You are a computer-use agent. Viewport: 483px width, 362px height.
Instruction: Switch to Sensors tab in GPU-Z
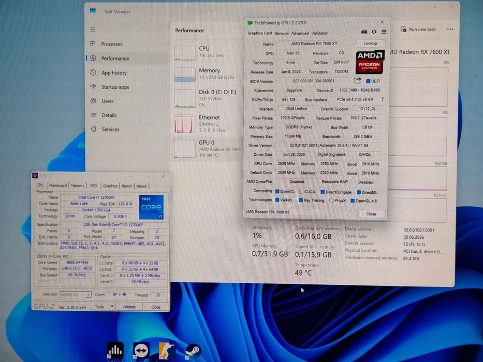pyautogui.click(x=282, y=33)
